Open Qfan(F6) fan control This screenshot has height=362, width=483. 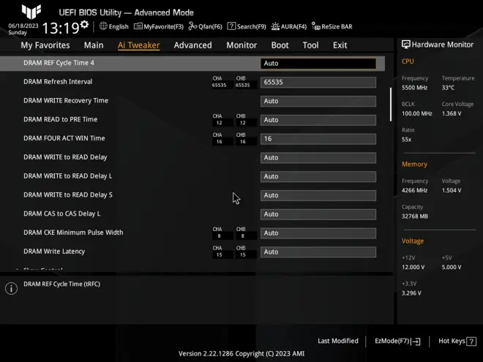[x=206, y=26]
